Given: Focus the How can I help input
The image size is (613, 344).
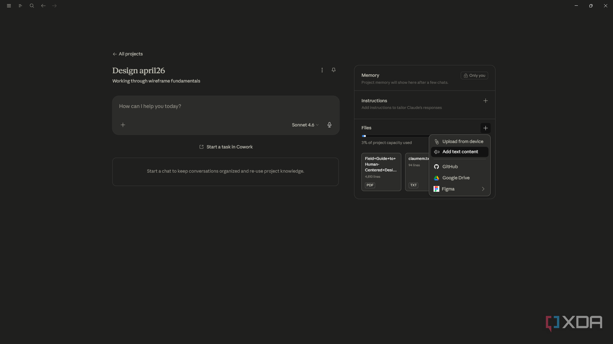Looking at the screenshot, I should [226, 106].
